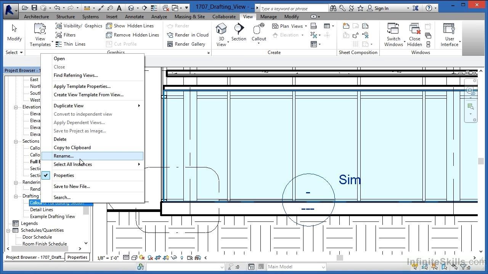This screenshot has height=274, width=488.
Task: Open View Templates in the ribbon
Action: 40,35
